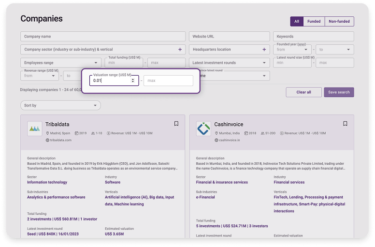Click valuation range stepper arrows
Screen dimensions: 375x247
[x=133, y=80]
